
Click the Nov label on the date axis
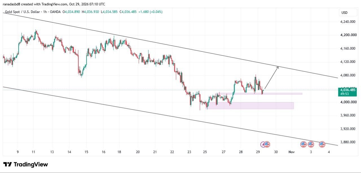[x=291, y=152]
